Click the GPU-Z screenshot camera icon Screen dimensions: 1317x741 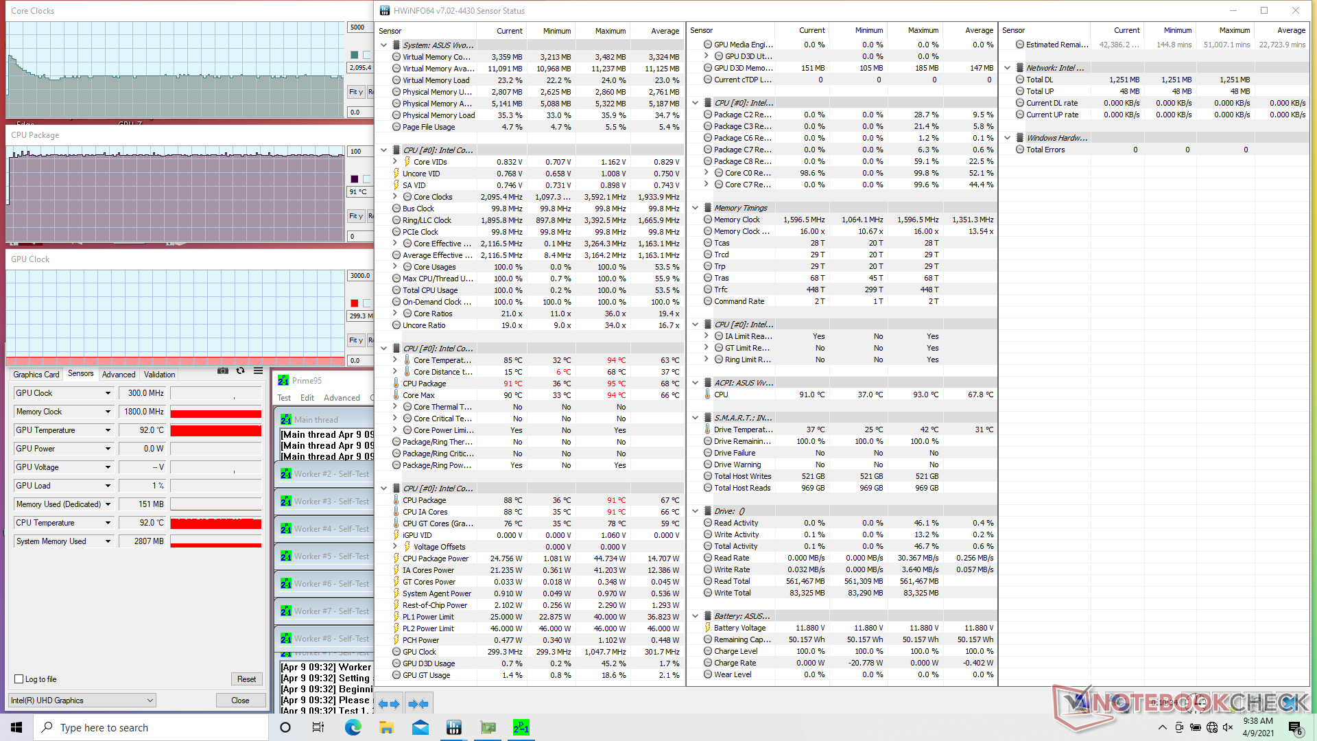pyautogui.click(x=223, y=371)
